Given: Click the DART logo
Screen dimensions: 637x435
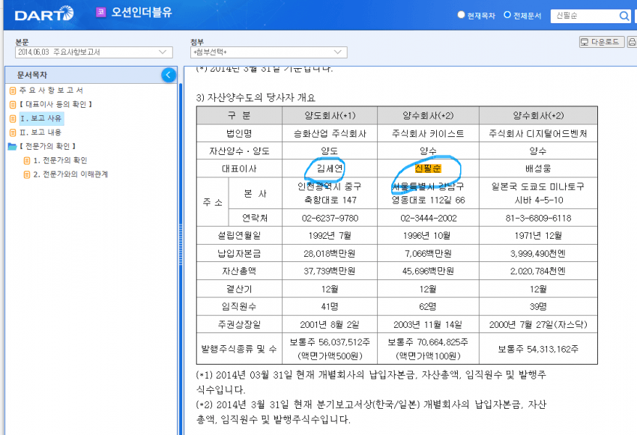Looking at the screenshot, I should coord(44,14).
